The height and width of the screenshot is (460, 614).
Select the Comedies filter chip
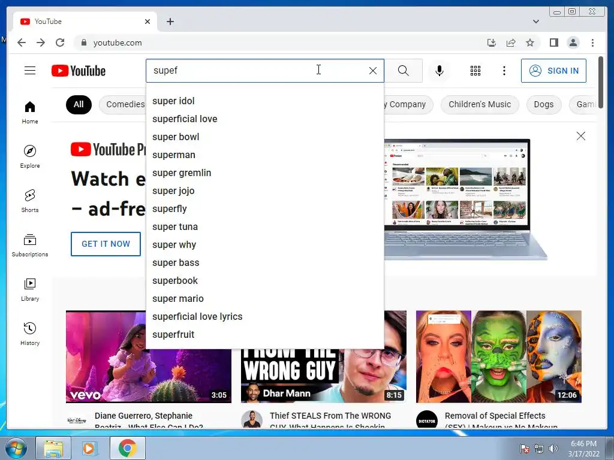[122, 104]
